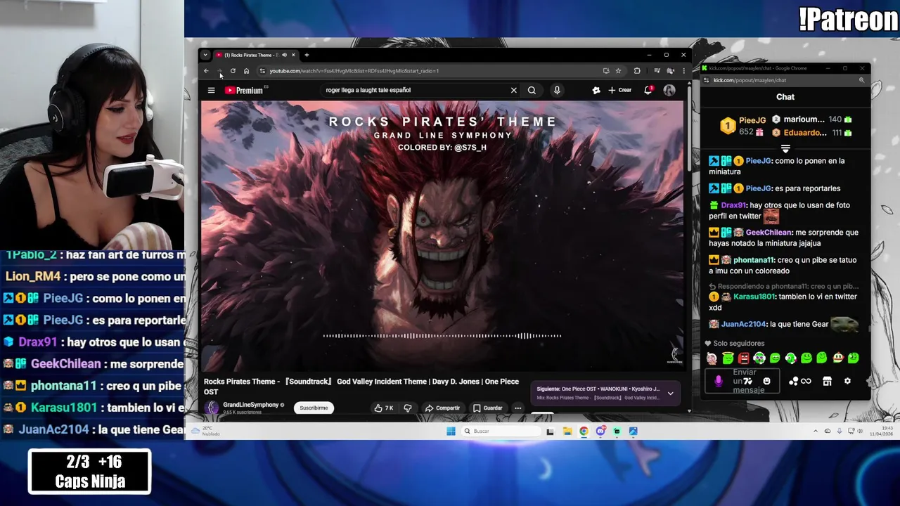This screenshot has width=900, height=506.
Task: Expand the Siguiente playlist panel chevron
Action: click(x=670, y=394)
